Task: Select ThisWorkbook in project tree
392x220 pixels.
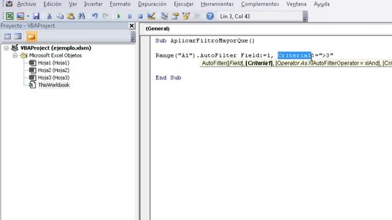Action: coord(54,85)
